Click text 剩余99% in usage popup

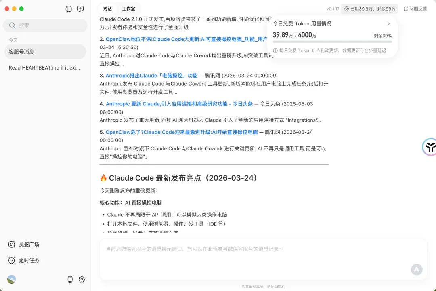[x=383, y=36]
